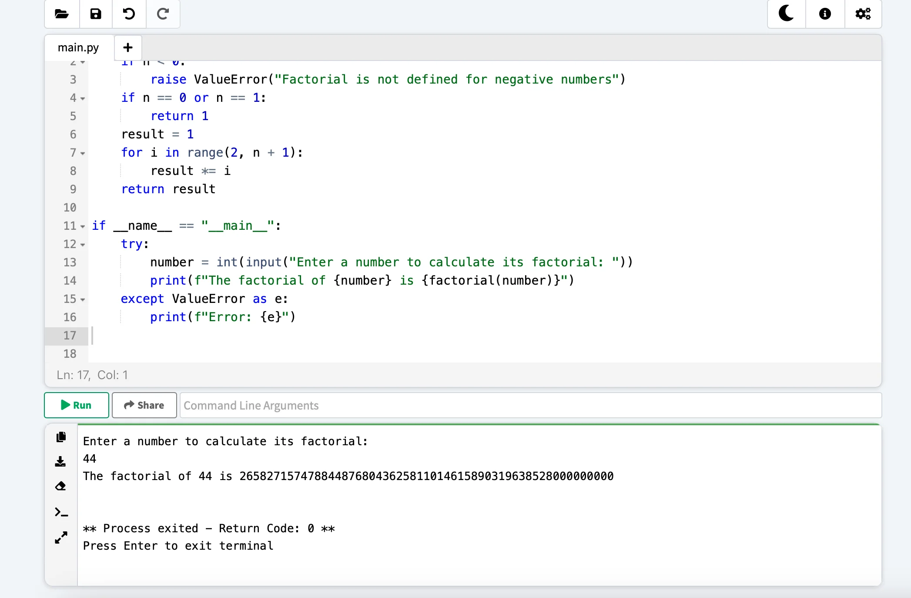Collapse the for loop on line 7

83,154
